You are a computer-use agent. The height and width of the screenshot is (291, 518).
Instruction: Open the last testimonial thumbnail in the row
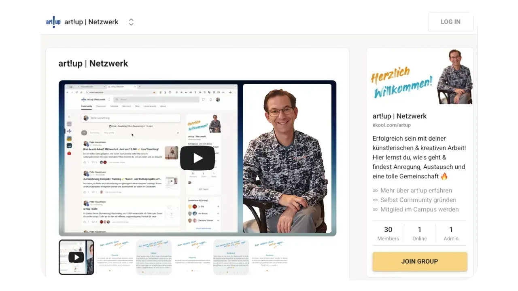270,257
